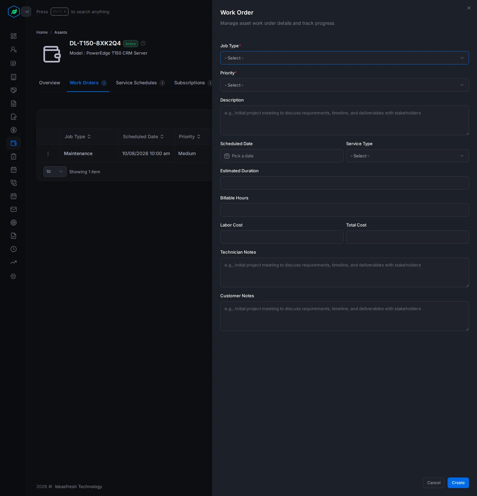The height and width of the screenshot is (496, 477).
Task: Open the clipboard check icon in sidebar
Action: (x=14, y=156)
